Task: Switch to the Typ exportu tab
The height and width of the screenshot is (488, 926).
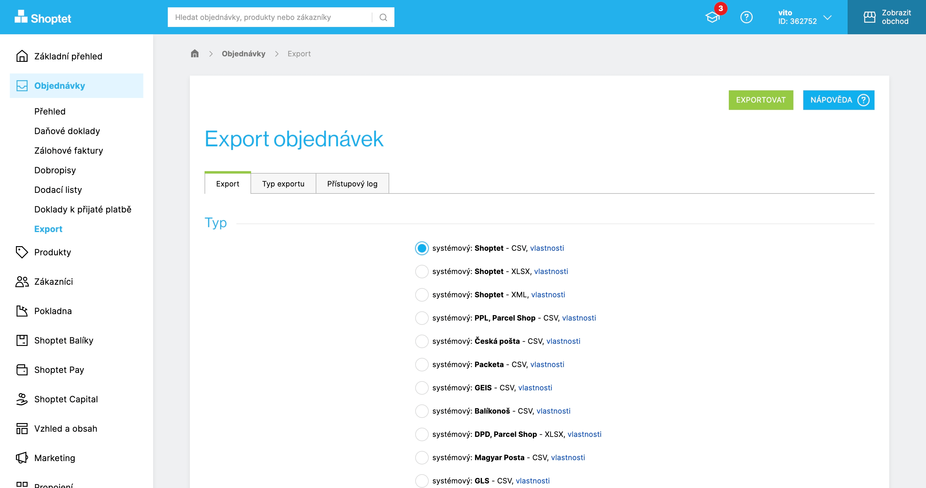Action: [x=283, y=184]
